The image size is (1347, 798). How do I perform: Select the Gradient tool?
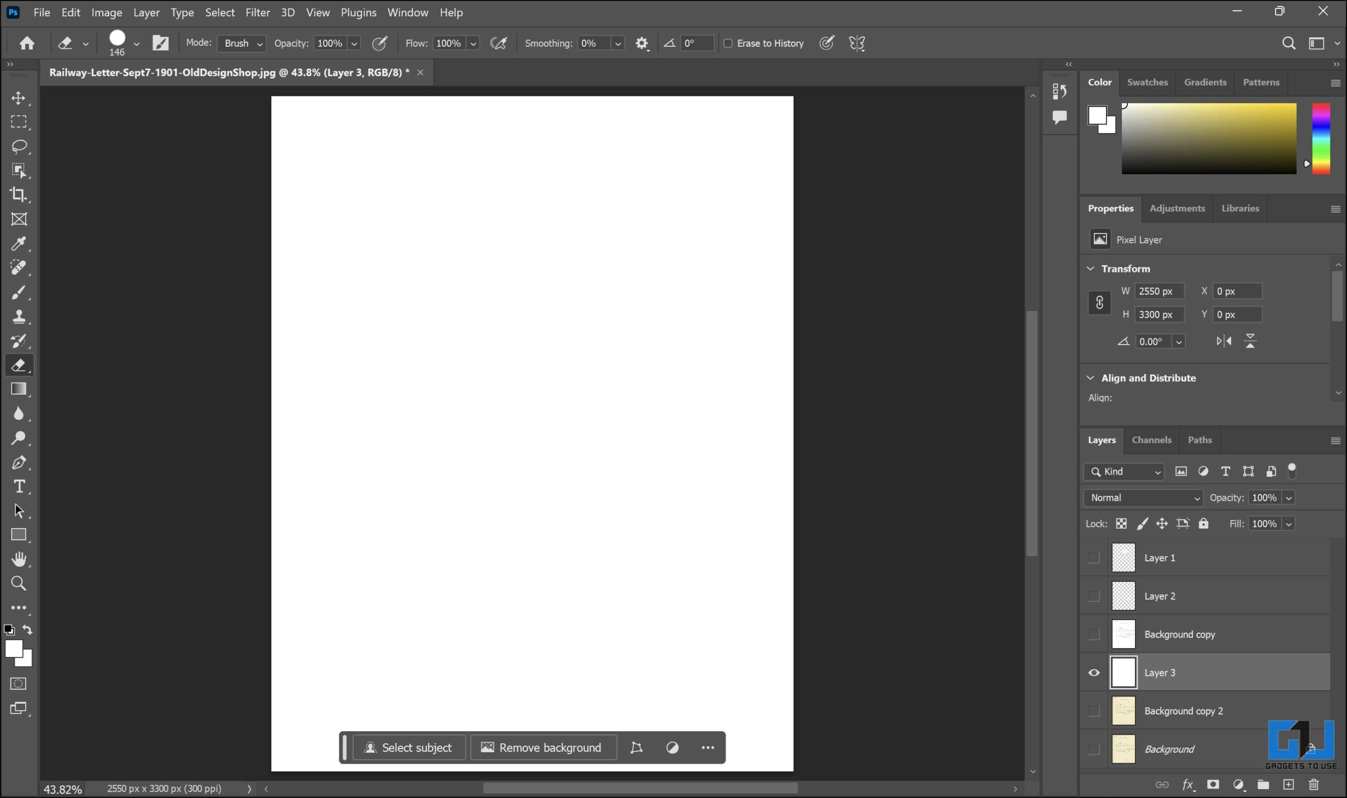tap(19, 389)
